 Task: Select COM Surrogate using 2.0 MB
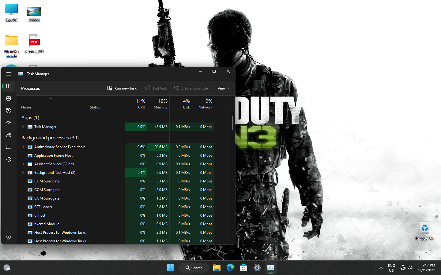click(115, 190)
